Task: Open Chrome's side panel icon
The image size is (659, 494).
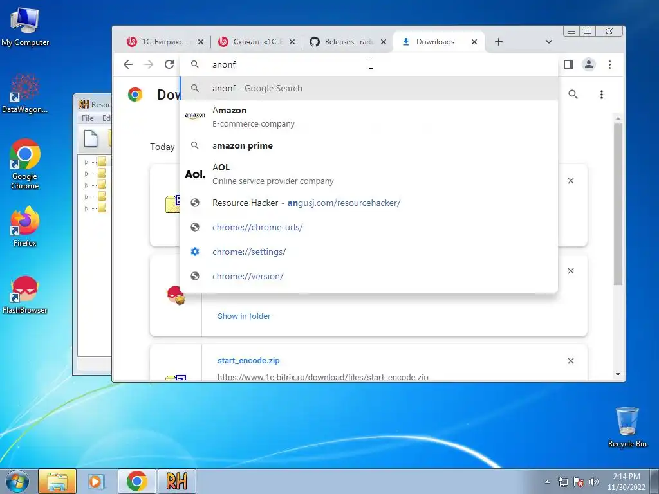Action: pyautogui.click(x=568, y=64)
